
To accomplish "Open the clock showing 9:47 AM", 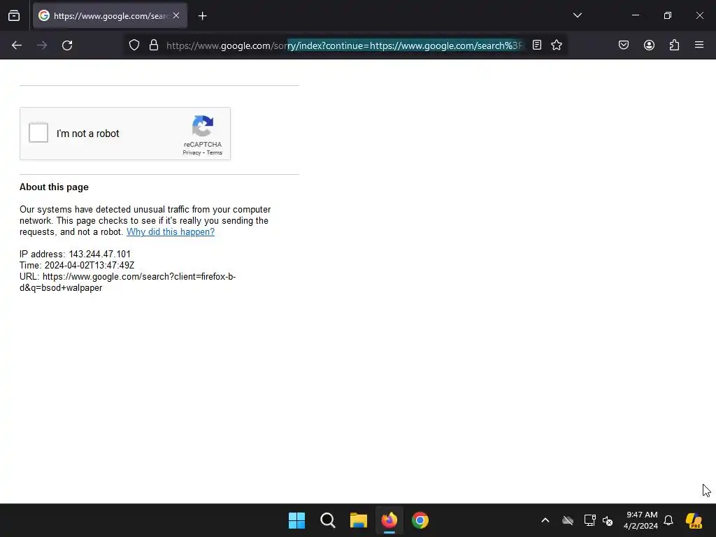I will pos(640,520).
